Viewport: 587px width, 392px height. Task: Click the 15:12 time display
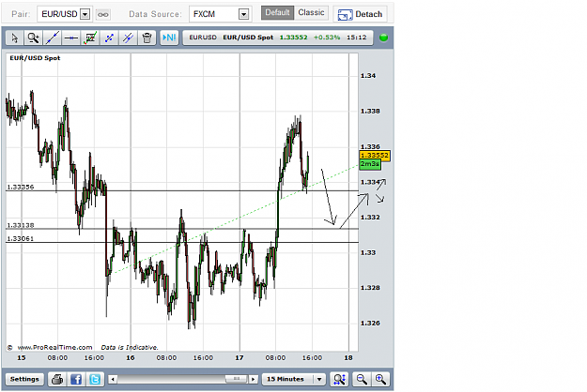tap(356, 38)
